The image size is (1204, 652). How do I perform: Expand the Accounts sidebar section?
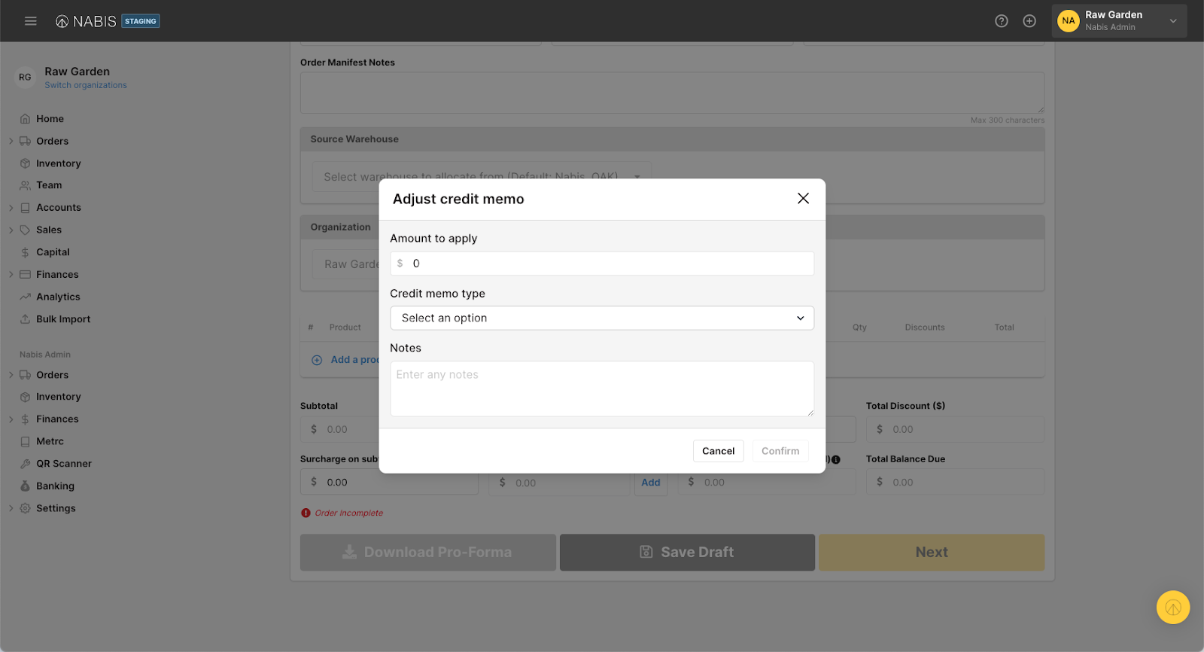click(x=11, y=208)
